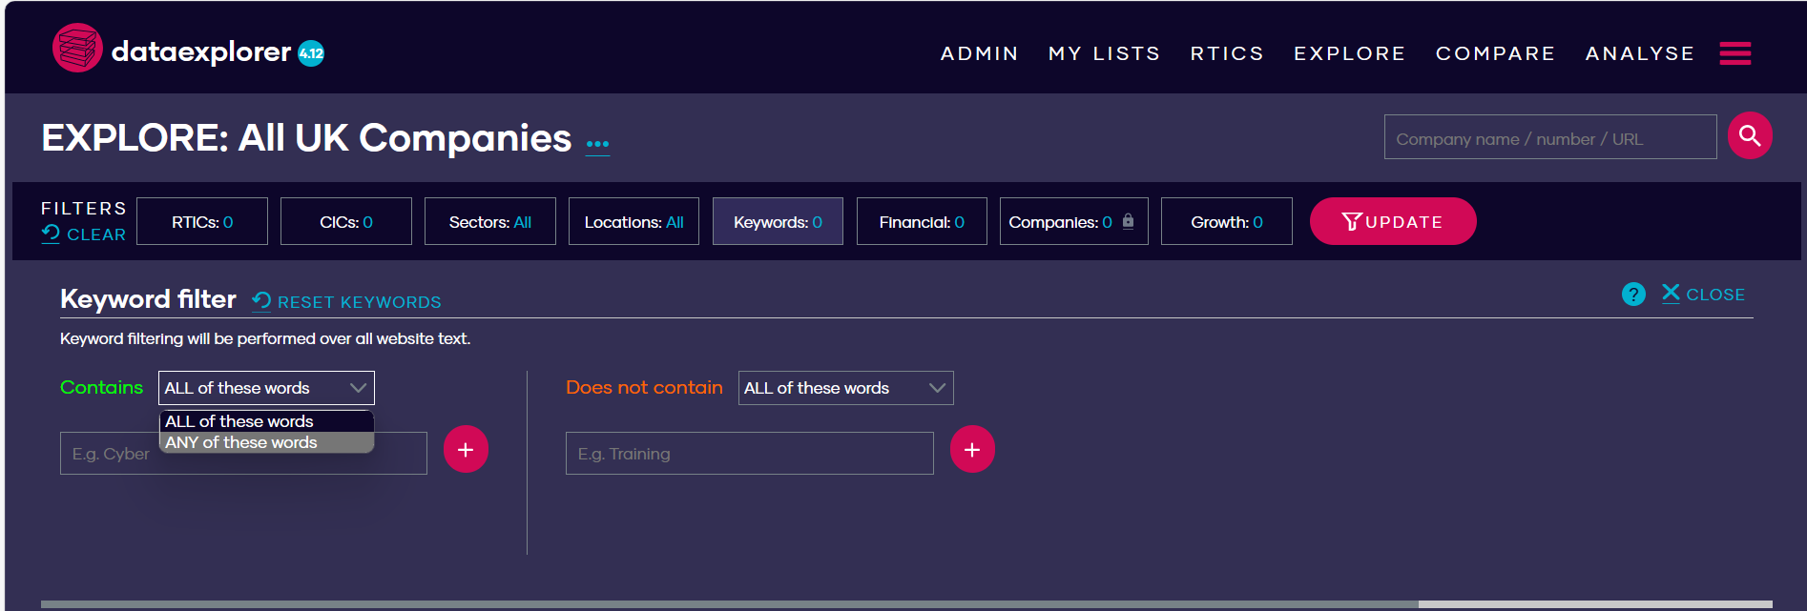Open the RTICS page
This screenshot has width=1807, height=611.
1227,53
